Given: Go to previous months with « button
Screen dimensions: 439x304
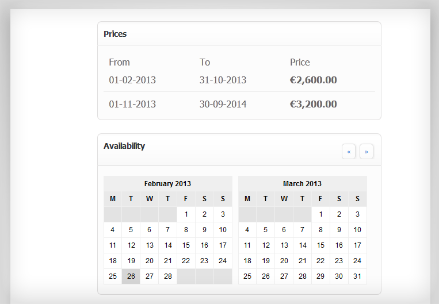Looking at the screenshot, I should 349,152.
